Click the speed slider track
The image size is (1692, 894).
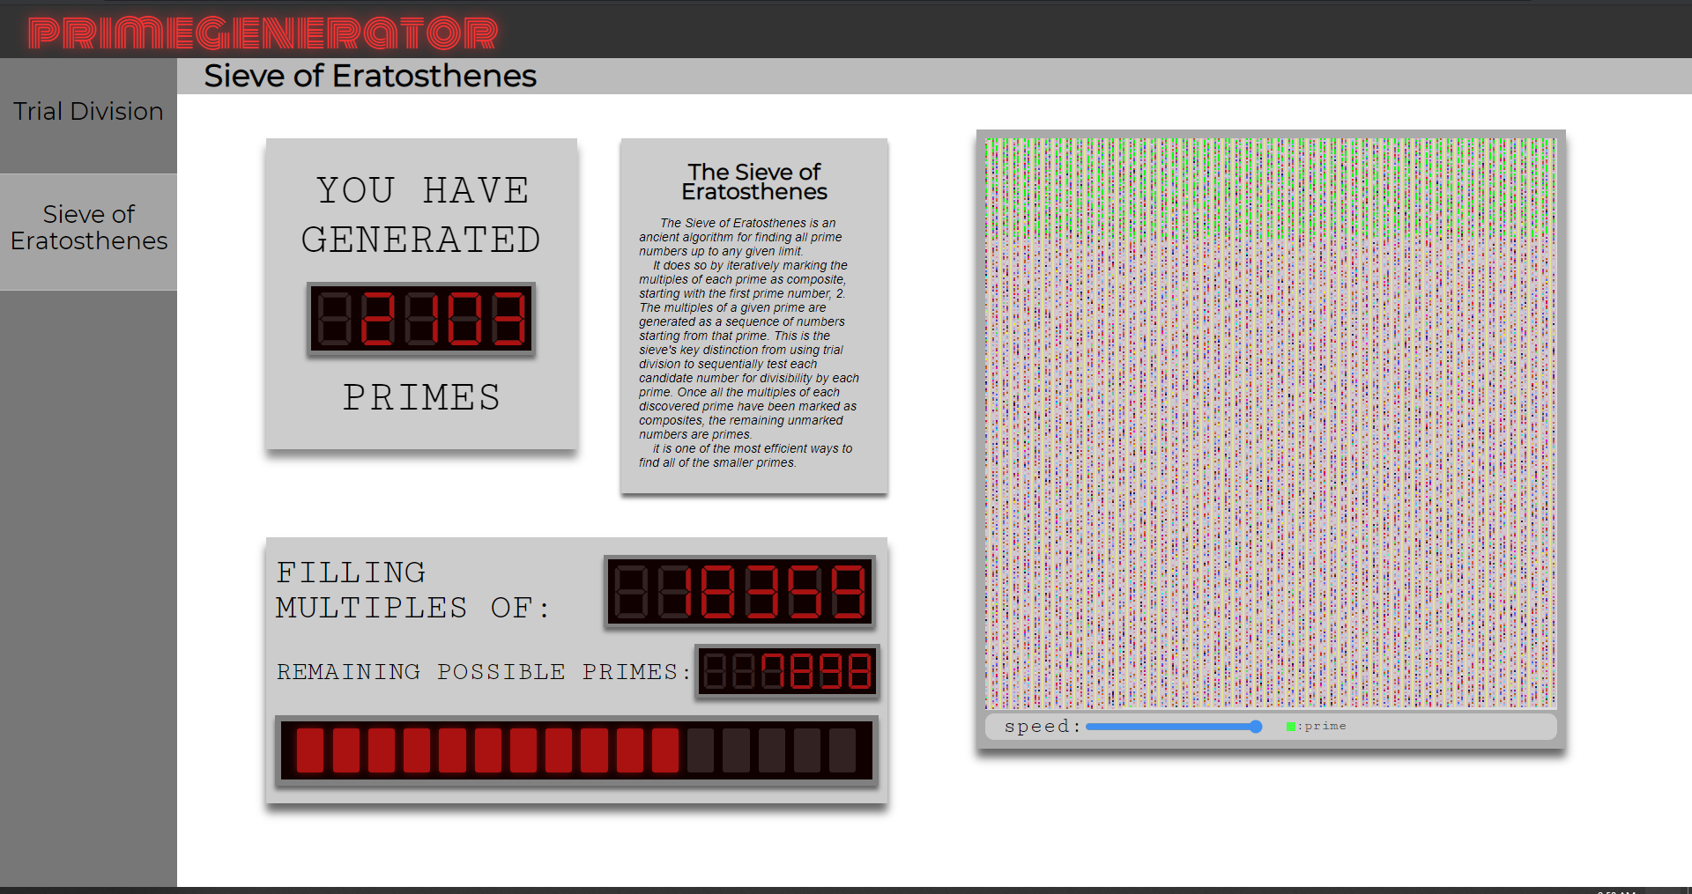pos(1173,727)
